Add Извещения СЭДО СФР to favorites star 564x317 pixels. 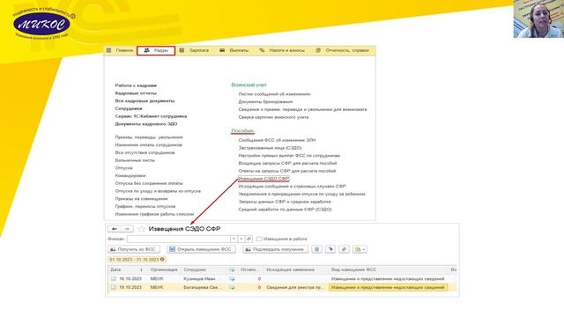[141, 229]
